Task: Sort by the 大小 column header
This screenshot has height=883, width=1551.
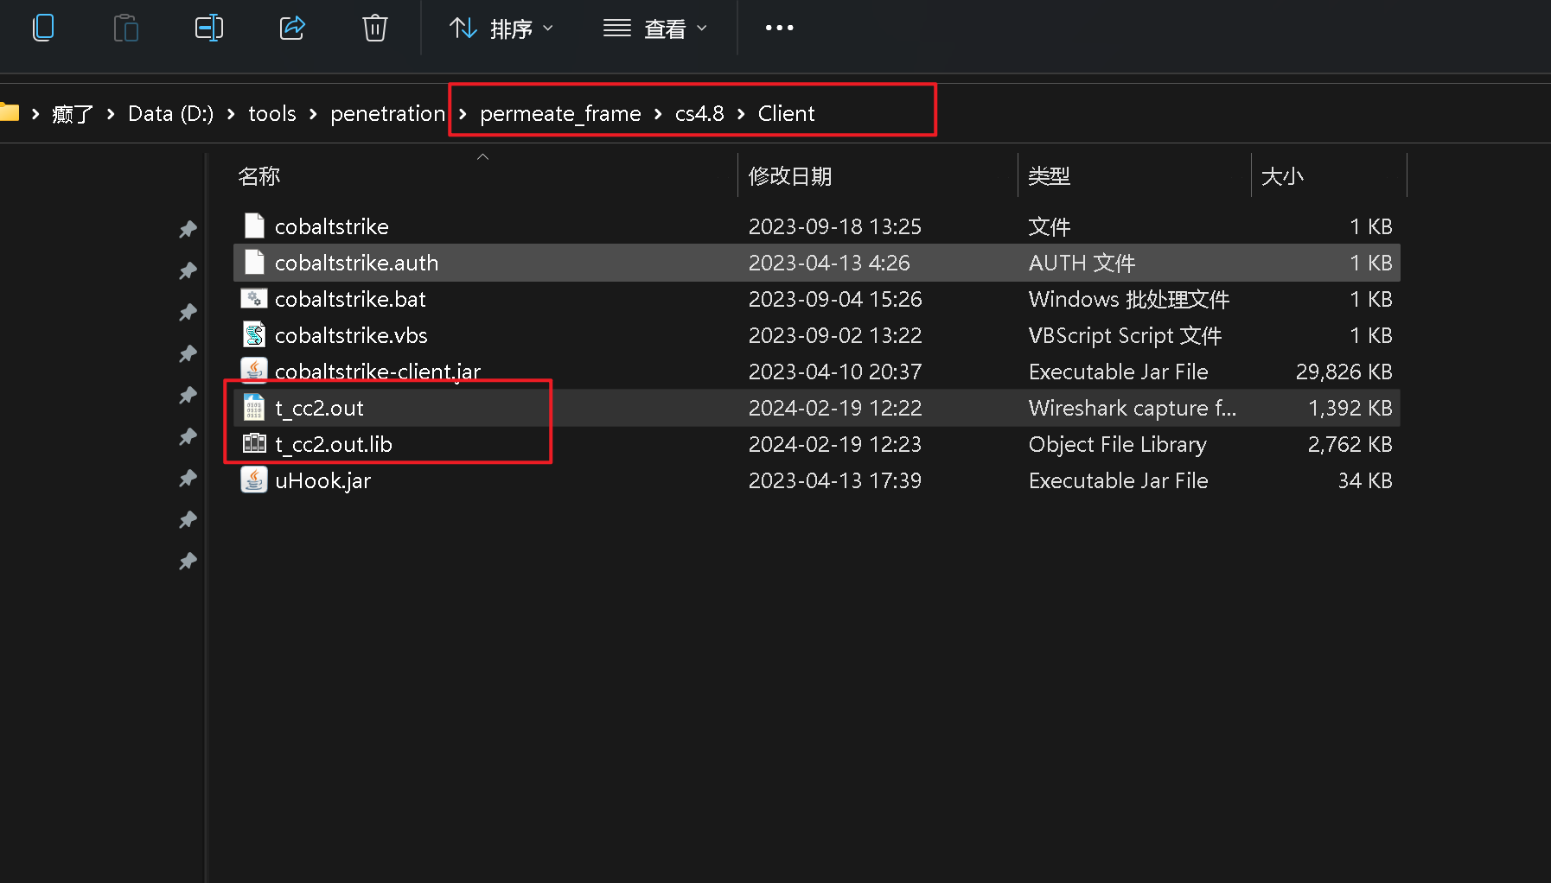Action: pos(1282,176)
